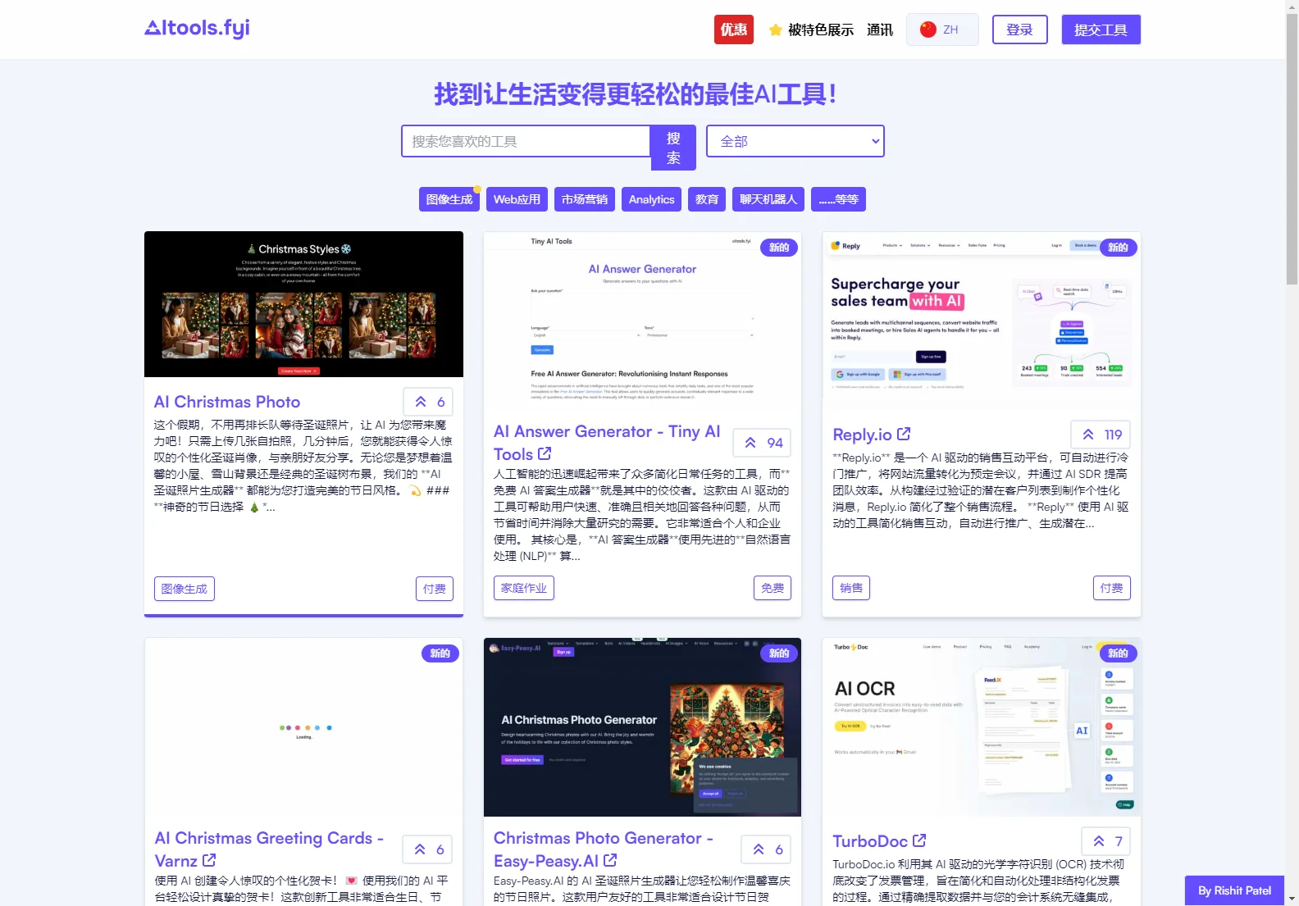
Task: Open AI Christmas Greeting Cards - Varnz link
Action: point(269,849)
